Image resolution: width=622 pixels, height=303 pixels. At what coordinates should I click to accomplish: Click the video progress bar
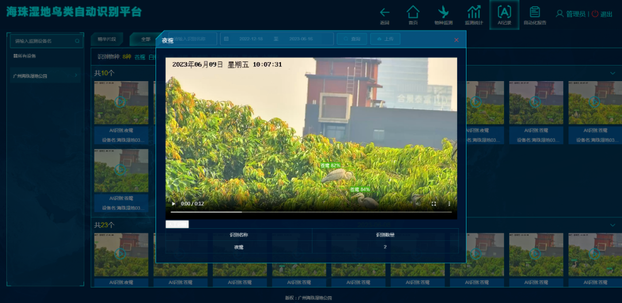point(311,212)
